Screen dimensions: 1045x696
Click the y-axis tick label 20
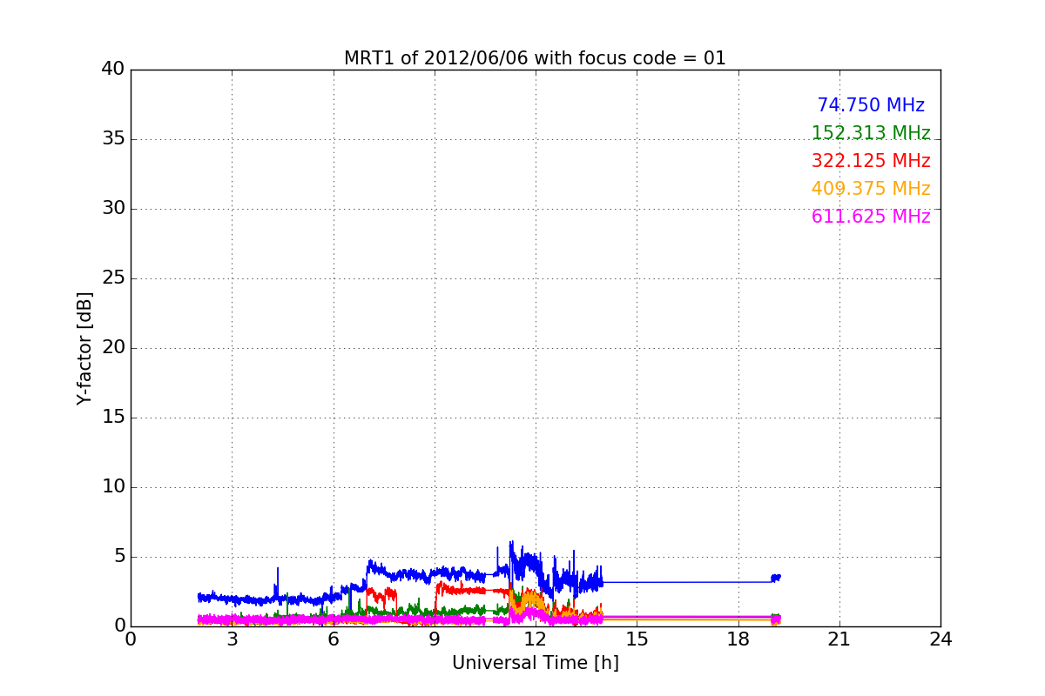[x=113, y=348]
